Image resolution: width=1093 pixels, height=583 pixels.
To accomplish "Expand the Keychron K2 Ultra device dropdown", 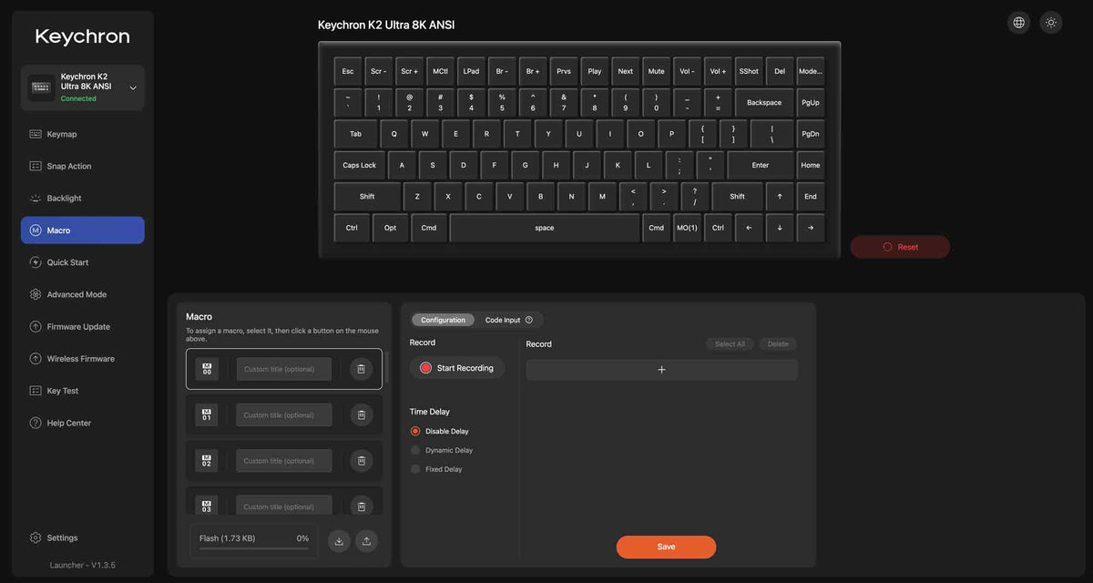I will pos(133,87).
